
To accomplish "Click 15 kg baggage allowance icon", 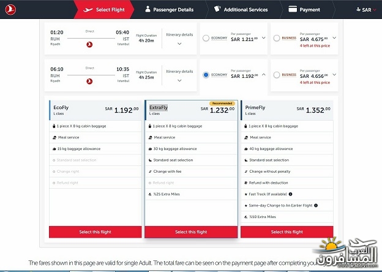I will [54, 149].
